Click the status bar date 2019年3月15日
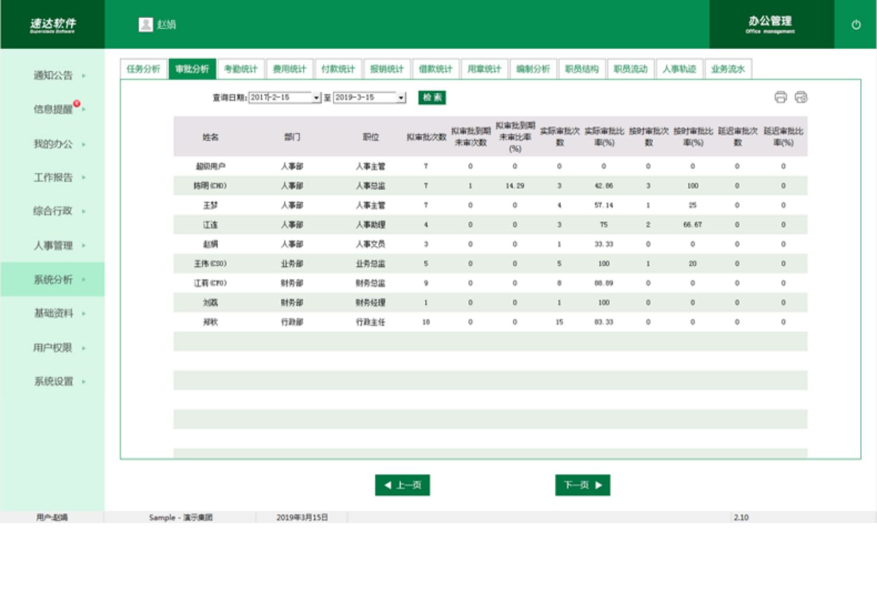The width and height of the screenshot is (877, 616). tap(302, 517)
